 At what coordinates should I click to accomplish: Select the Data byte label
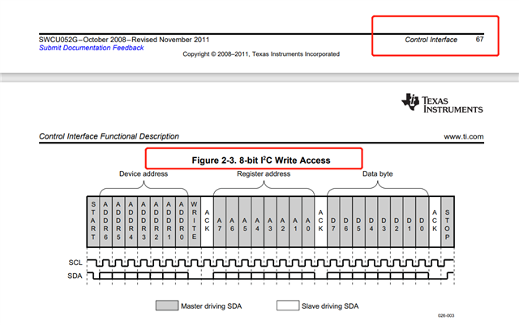(377, 173)
